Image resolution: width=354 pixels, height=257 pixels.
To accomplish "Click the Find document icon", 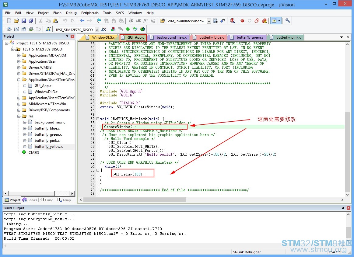I will (x=216, y=21).
